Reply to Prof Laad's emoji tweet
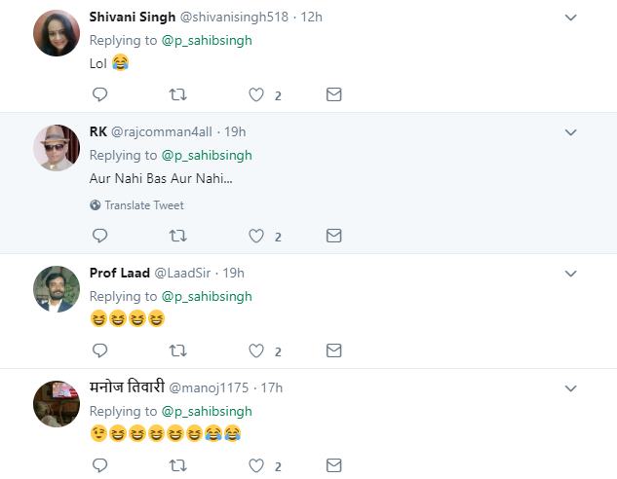 (99, 350)
